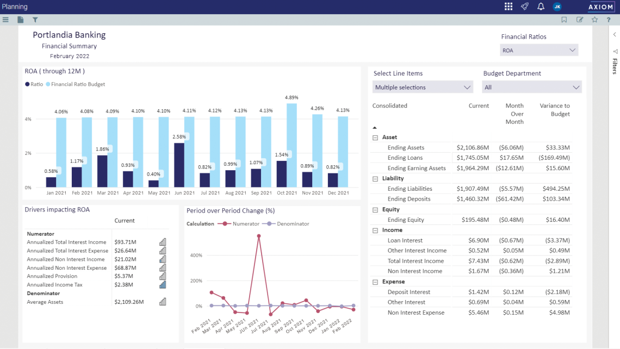Click the announcement icon above Filters
Viewport: 620px width, 349px height.
615,52
